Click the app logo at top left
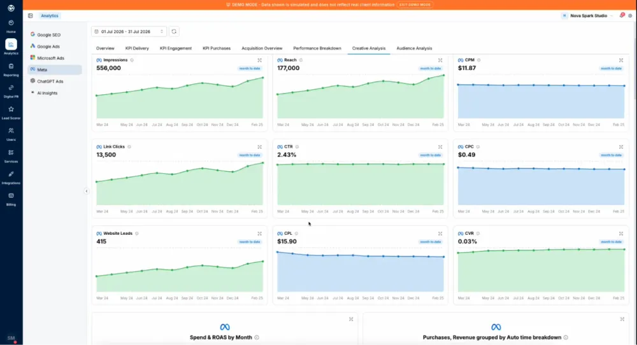Viewport: 637px width, 345px height. click(11, 8)
